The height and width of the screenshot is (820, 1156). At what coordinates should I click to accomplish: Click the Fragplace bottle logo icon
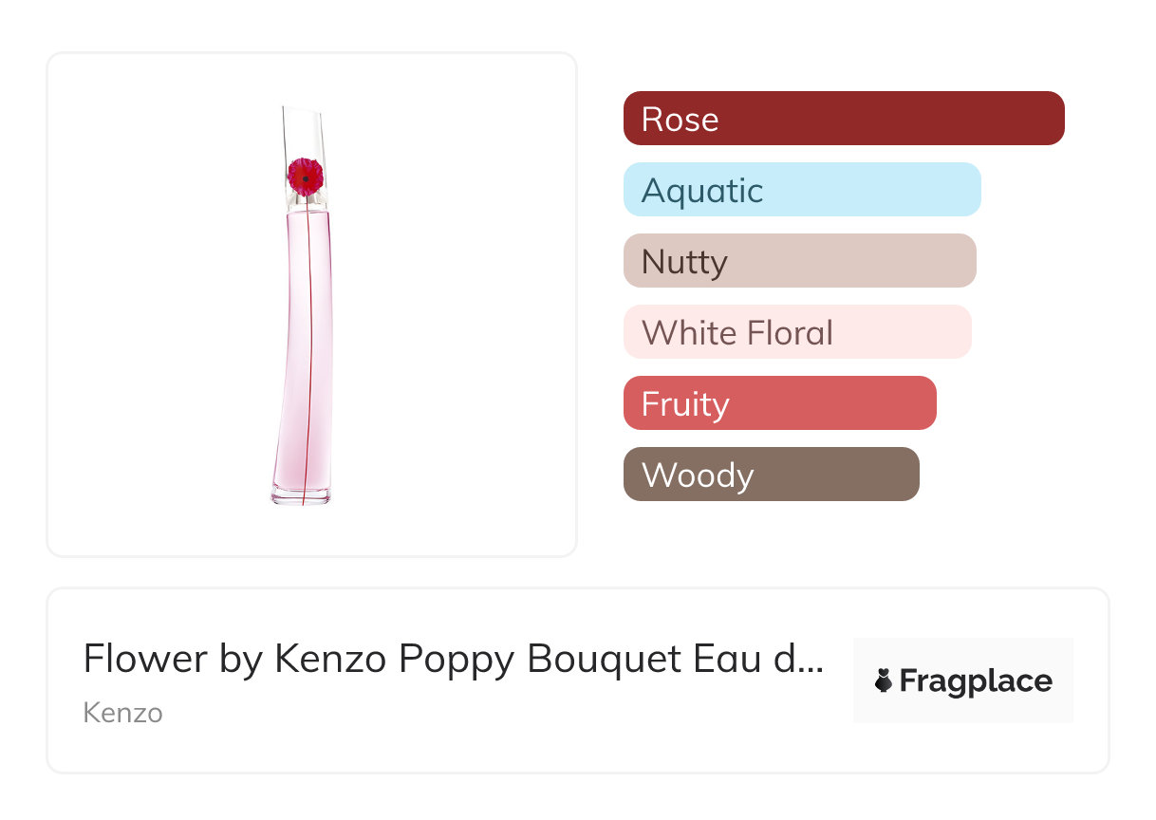click(884, 680)
